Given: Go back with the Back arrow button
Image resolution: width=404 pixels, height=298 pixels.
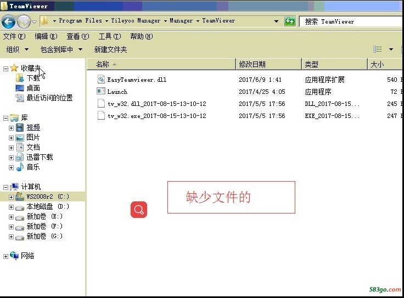Looking at the screenshot, I should [8, 21].
